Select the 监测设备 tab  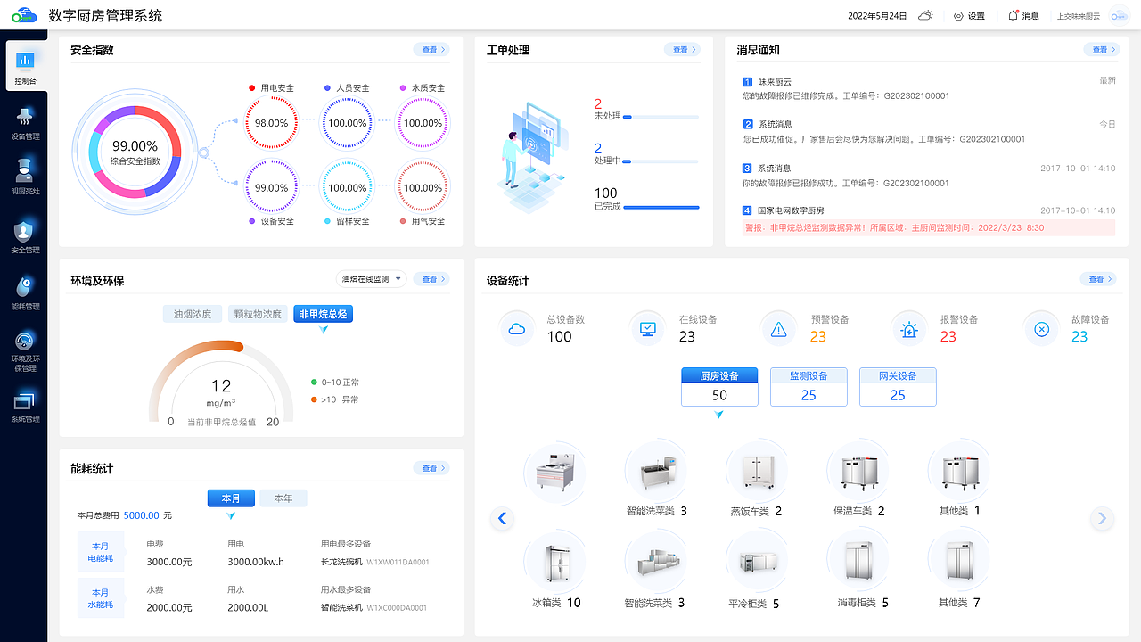click(x=809, y=386)
